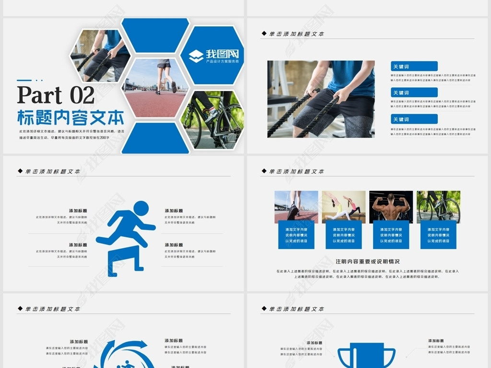
Task: Click "单击添加标题文本" above the running figure
Action: pos(53,172)
